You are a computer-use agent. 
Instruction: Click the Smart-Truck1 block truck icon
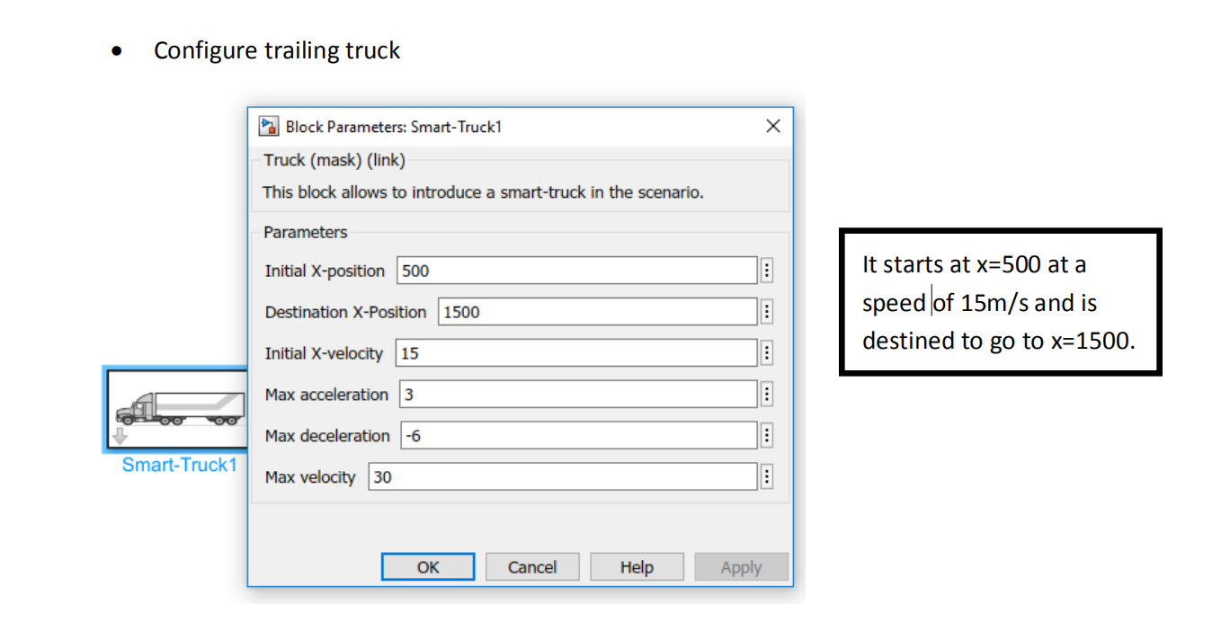[178, 408]
